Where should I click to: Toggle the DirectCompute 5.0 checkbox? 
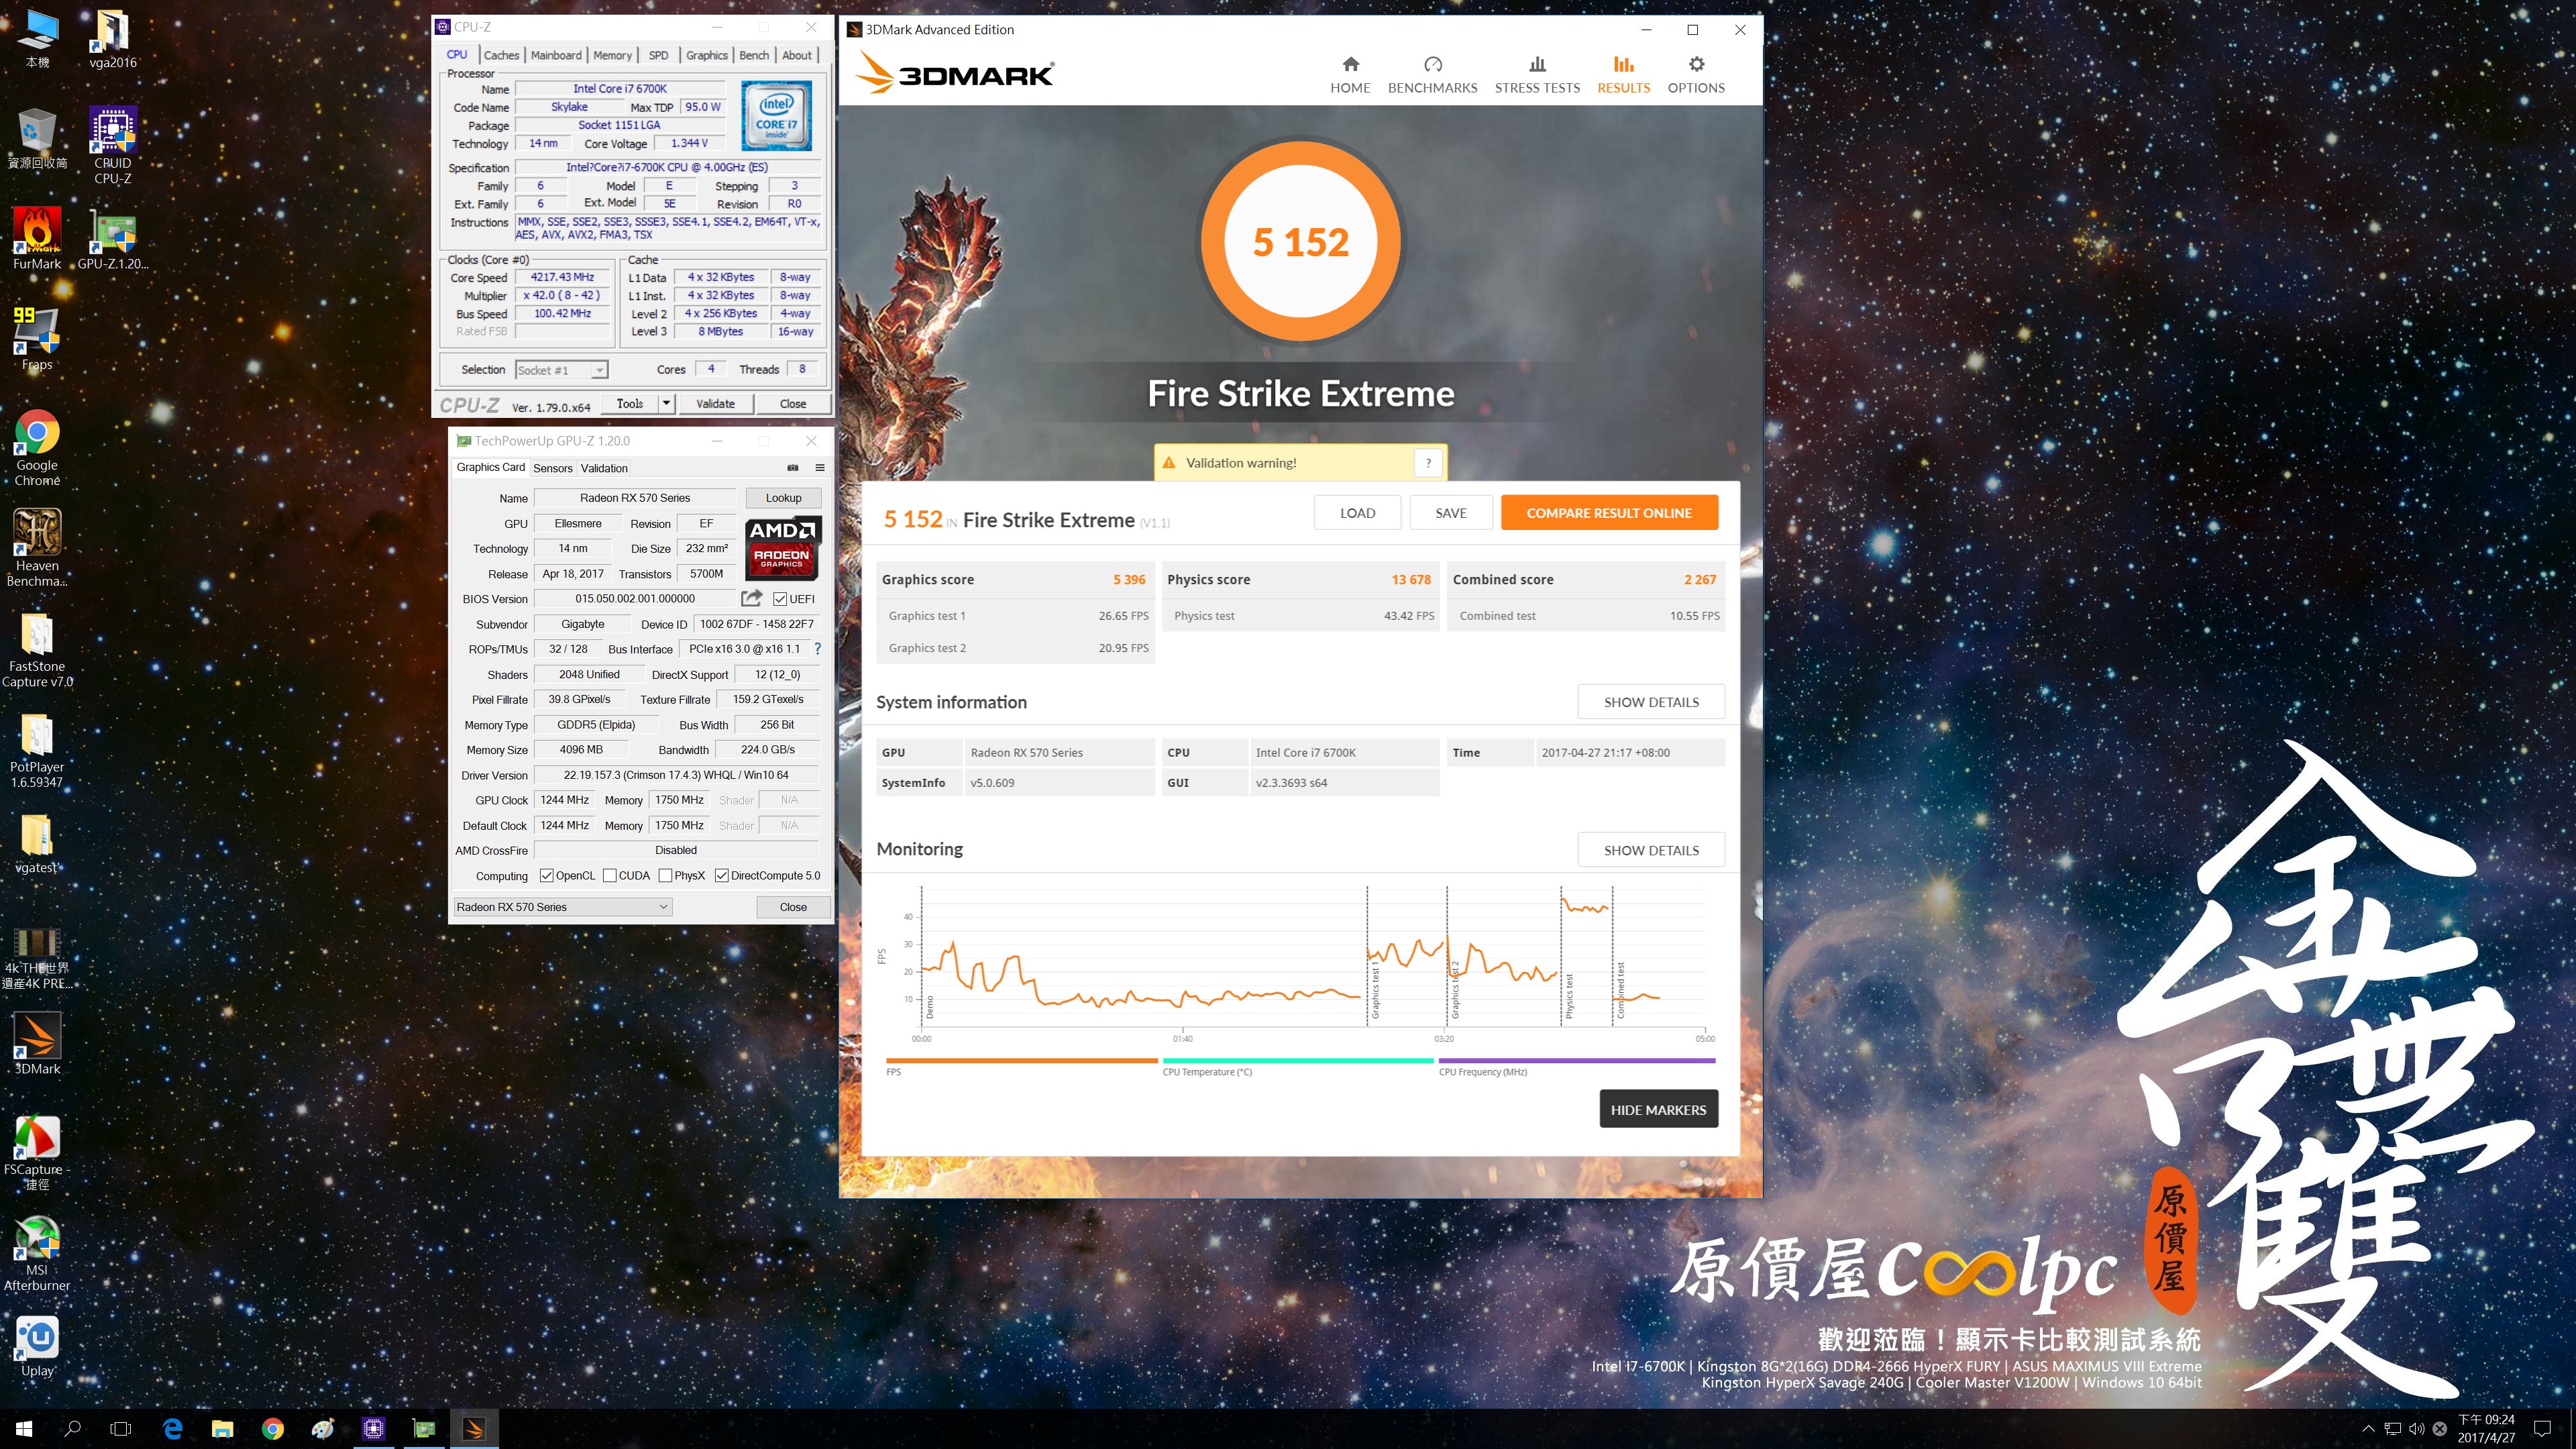pyautogui.click(x=721, y=876)
